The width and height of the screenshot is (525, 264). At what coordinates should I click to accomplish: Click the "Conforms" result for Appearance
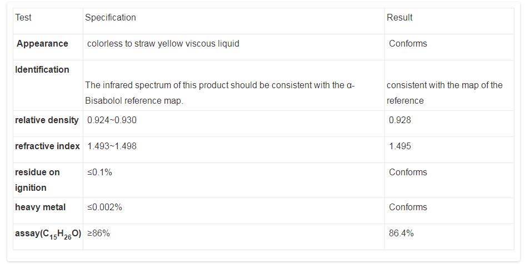click(408, 44)
